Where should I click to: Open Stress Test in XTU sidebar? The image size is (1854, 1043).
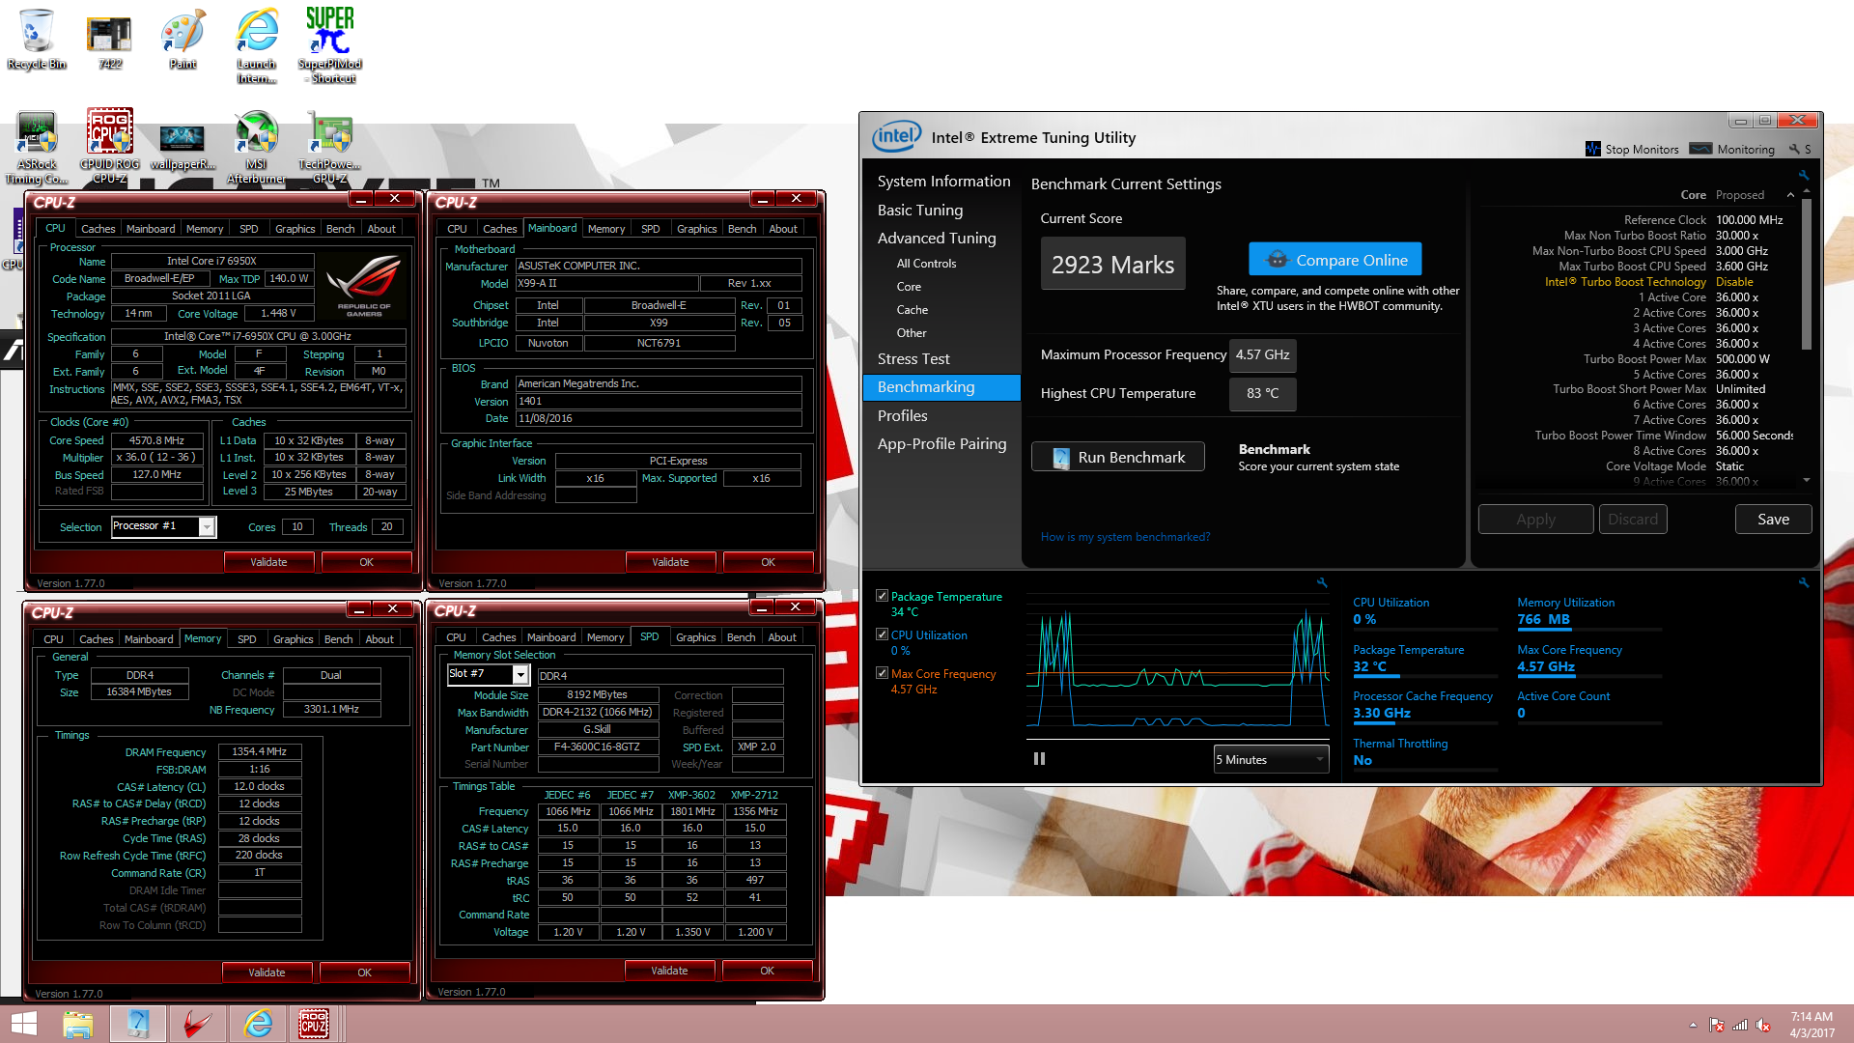pos(913,358)
